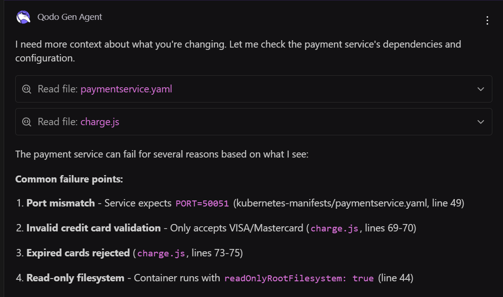Click the charge.js reference in point 3
The height and width of the screenshot is (297, 503).
pyautogui.click(x=161, y=253)
